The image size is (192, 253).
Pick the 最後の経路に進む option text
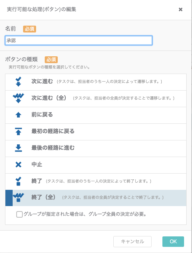53,148
